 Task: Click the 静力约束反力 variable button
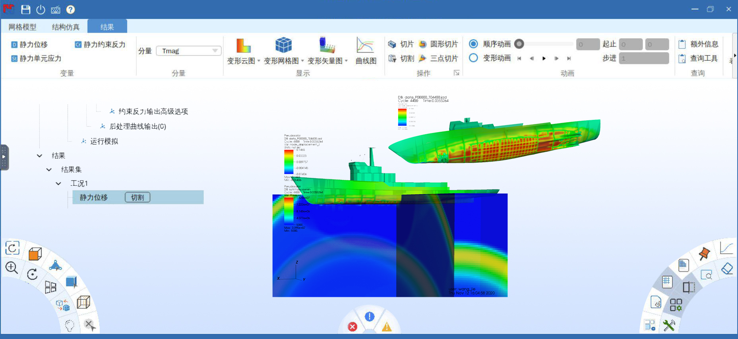(x=100, y=44)
